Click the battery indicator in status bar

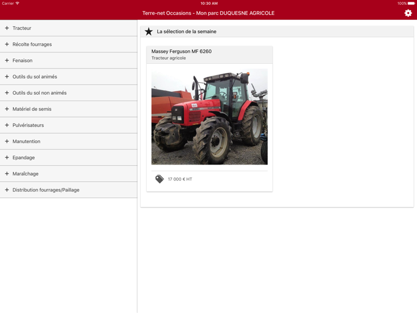[411, 4]
